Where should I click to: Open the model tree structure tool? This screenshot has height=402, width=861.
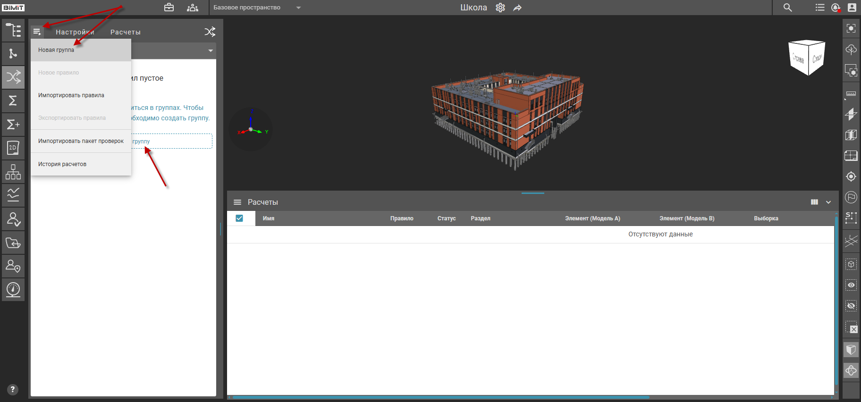point(13,30)
